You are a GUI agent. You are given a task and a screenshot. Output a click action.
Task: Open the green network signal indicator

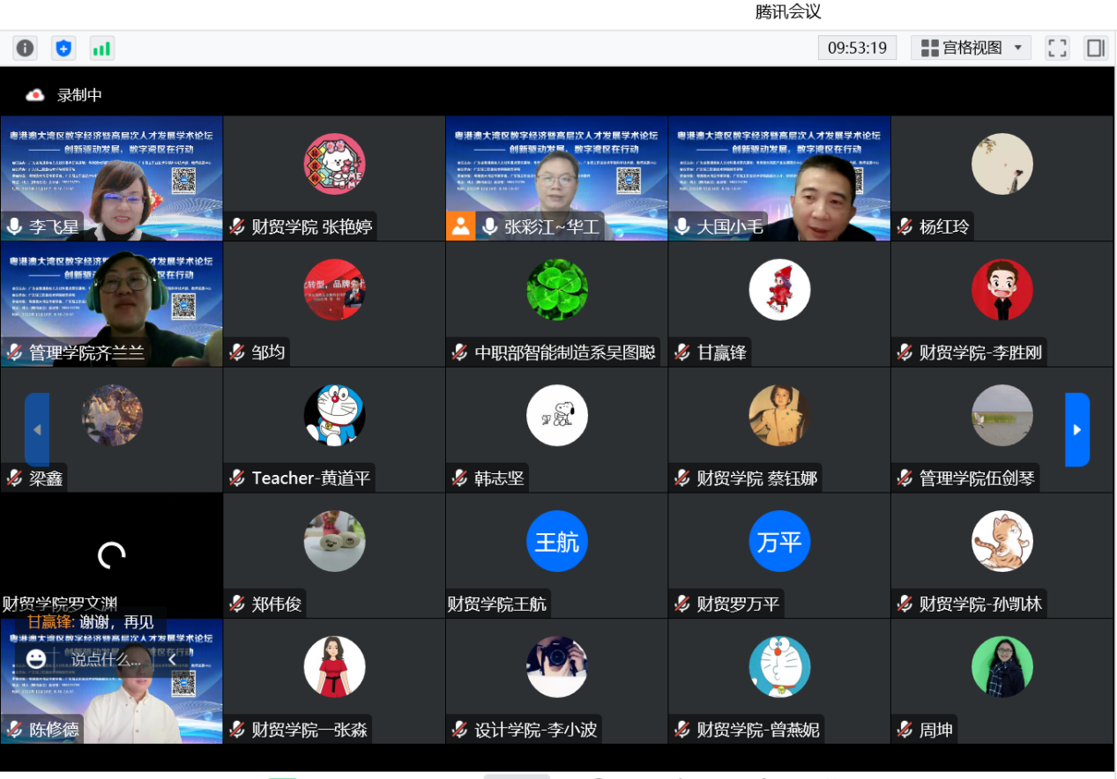click(101, 48)
